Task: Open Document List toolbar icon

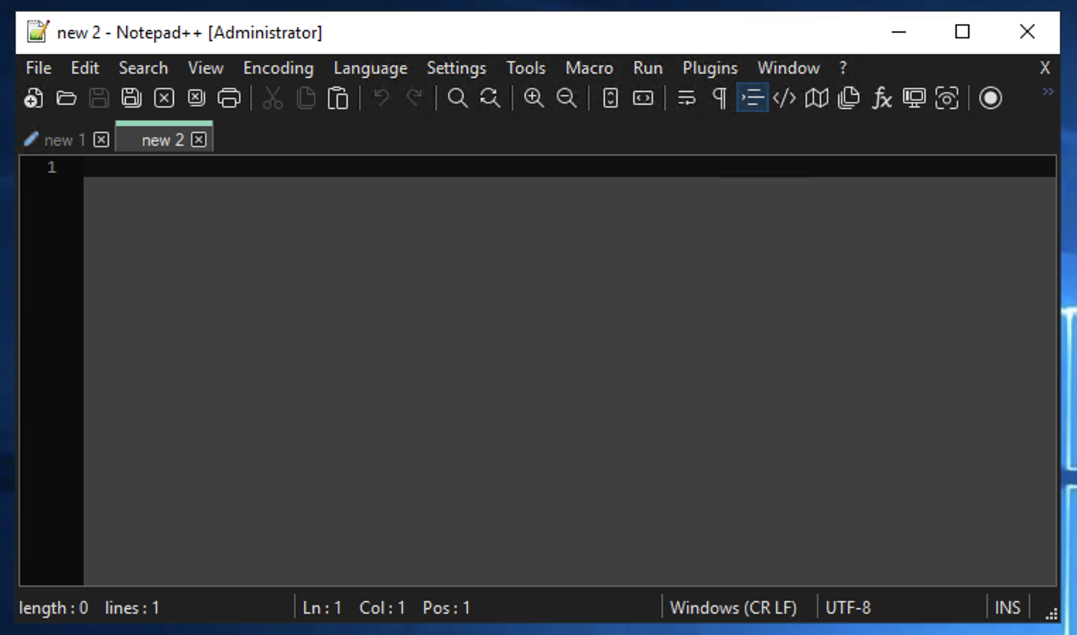Action: (849, 98)
